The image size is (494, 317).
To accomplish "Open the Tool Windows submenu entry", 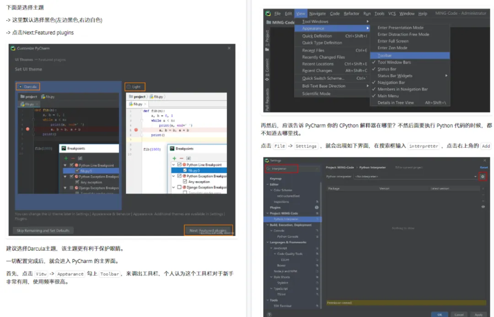I will (x=332, y=21).
